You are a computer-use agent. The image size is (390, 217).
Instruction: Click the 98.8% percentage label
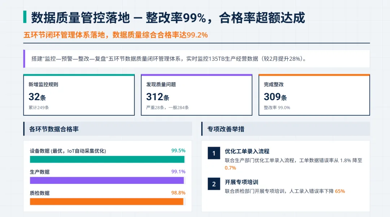click(x=178, y=193)
